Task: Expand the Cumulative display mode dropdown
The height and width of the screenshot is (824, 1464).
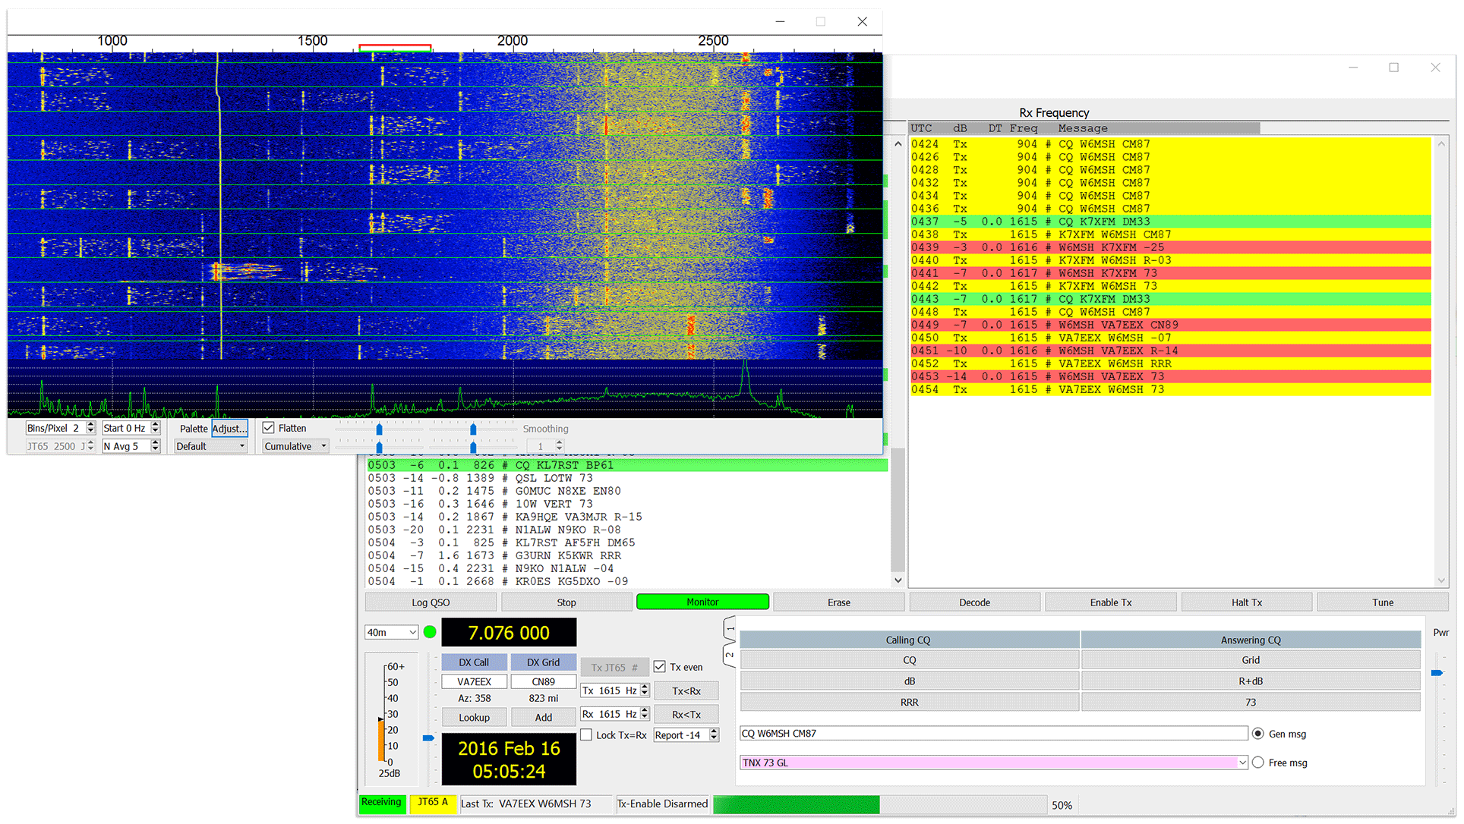Action: click(295, 447)
